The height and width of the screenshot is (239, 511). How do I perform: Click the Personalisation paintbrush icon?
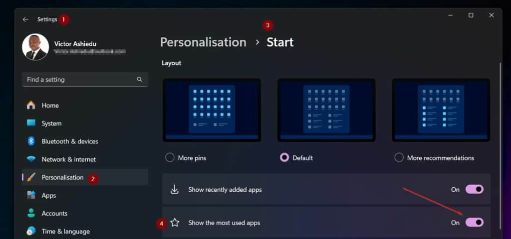click(x=31, y=177)
